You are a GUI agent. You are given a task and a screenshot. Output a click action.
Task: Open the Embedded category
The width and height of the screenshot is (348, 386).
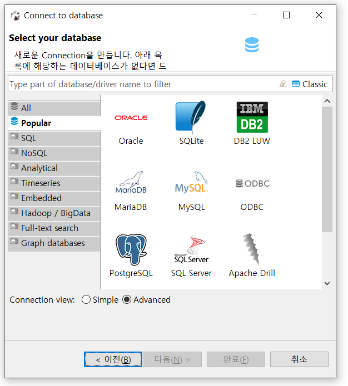point(54,198)
